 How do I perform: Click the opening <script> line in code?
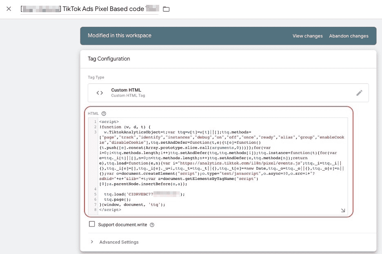click(109, 122)
